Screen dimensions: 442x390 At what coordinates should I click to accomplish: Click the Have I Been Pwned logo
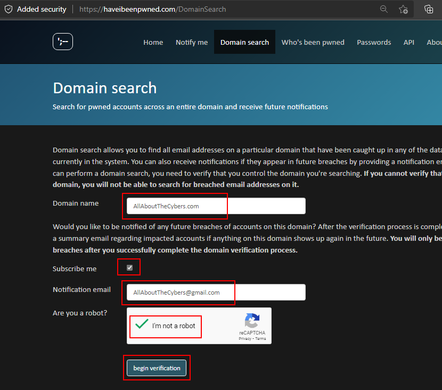pos(63,42)
